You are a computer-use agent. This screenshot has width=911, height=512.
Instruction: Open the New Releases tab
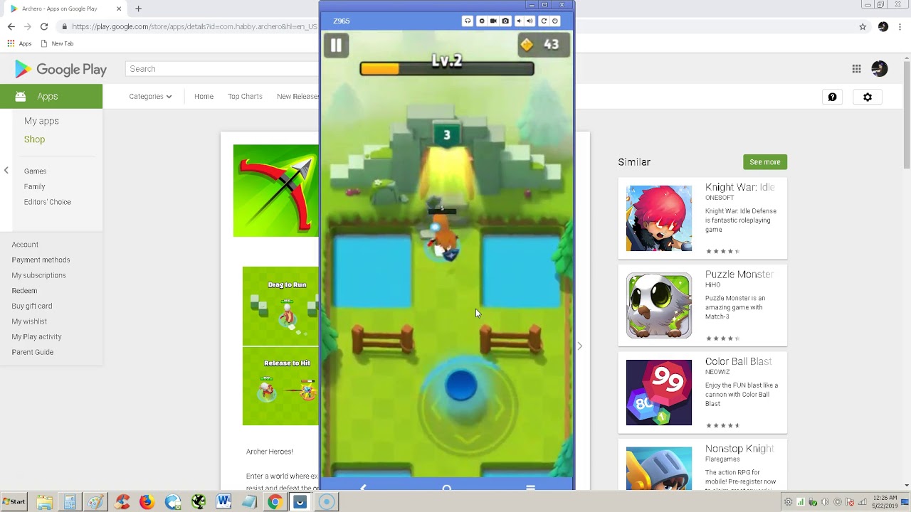point(297,97)
